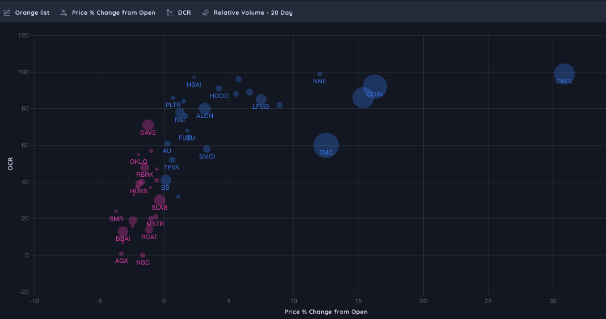Screen dimensions: 606x319
Task: Click the Y-axis icon next to DCR
Action: (170, 12)
